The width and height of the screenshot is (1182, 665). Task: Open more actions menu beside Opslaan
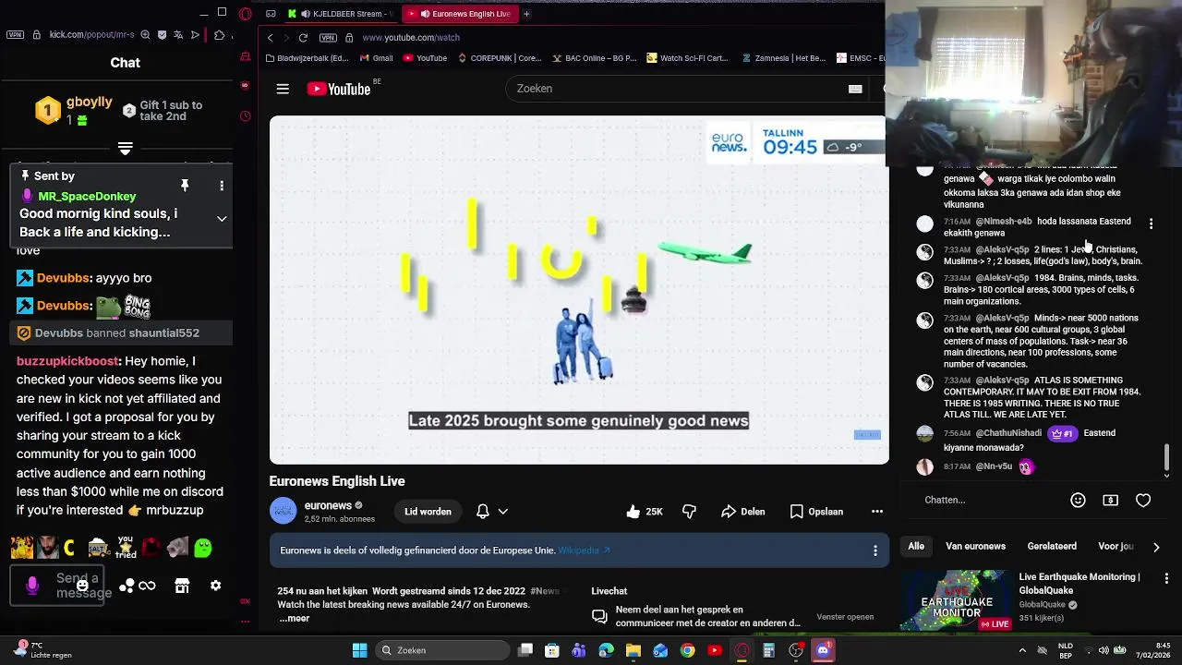(x=877, y=511)
